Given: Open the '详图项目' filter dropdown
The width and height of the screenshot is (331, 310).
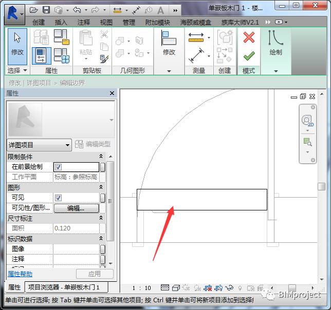Looking at the screenshot, I should tap(39, 145).
